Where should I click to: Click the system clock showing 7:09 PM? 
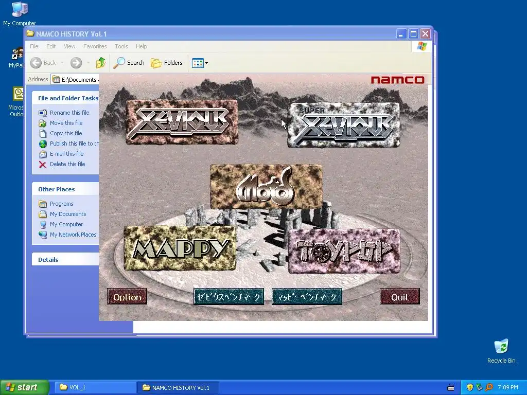tap(508, 387)
